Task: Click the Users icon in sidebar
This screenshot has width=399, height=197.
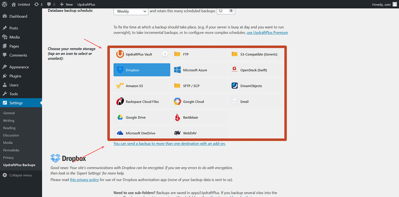Action: pos(5,85)
